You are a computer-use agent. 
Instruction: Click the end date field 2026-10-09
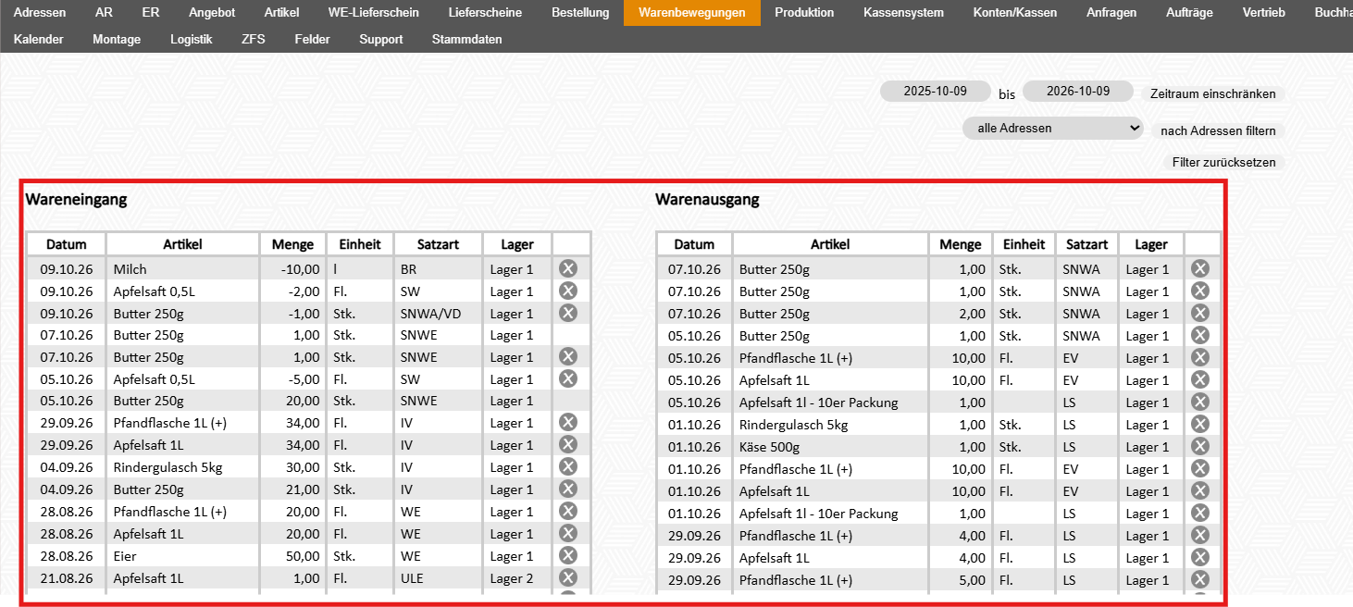(x=1078, y=92)
